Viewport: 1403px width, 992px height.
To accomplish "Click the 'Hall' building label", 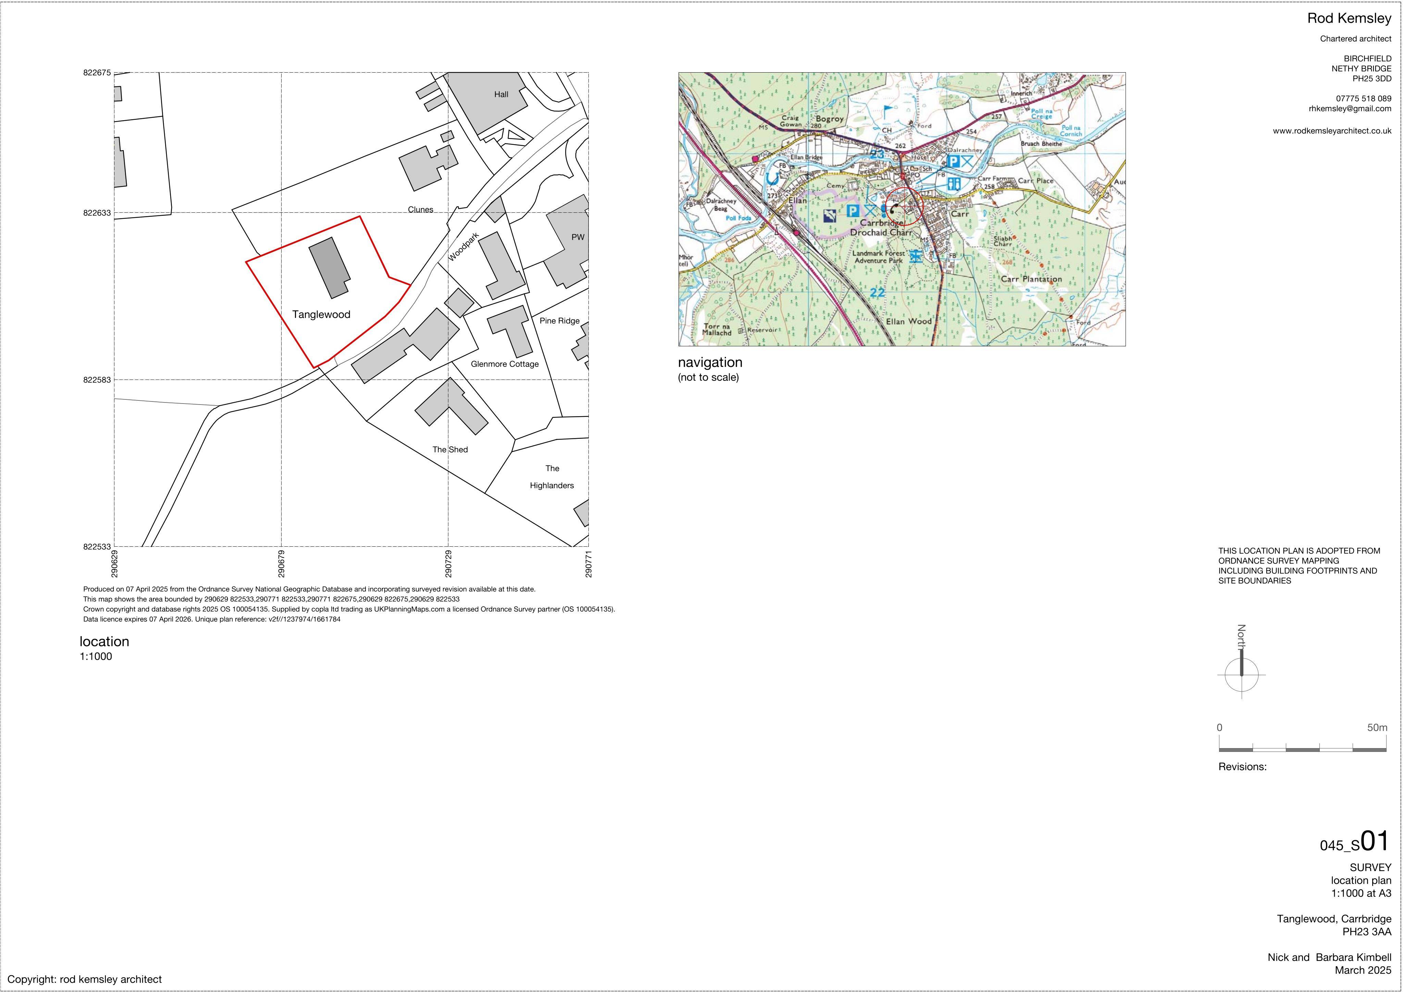I will (x=501, y=94).
